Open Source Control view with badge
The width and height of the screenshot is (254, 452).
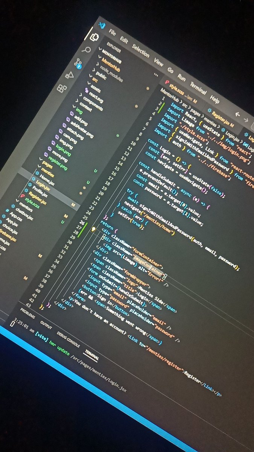78,64
